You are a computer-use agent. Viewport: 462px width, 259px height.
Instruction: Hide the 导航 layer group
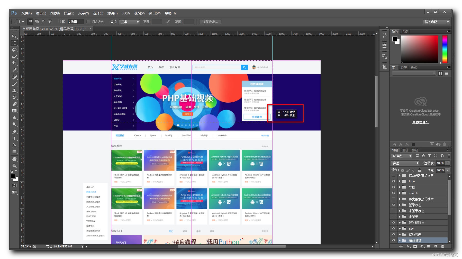pyautogui.click(x=393, y=187)
